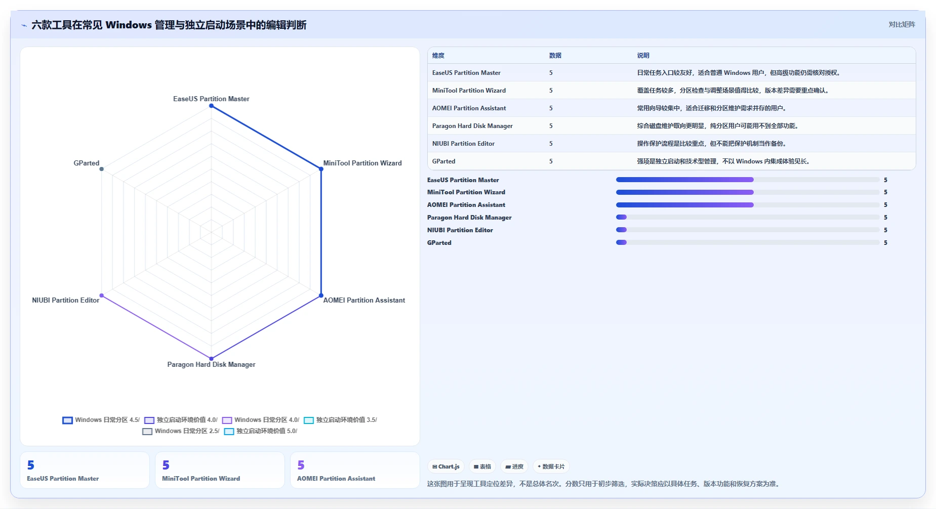Click the MiniTool Partition Wizard progress bar
The width and height of the screenshot is (936, 509).
[x=748, y=192]
